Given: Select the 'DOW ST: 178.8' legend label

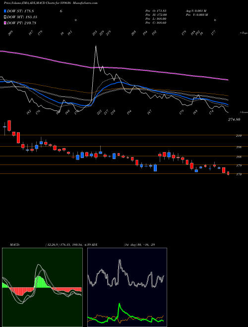Looking at the screenshot, I should (20, 11).
